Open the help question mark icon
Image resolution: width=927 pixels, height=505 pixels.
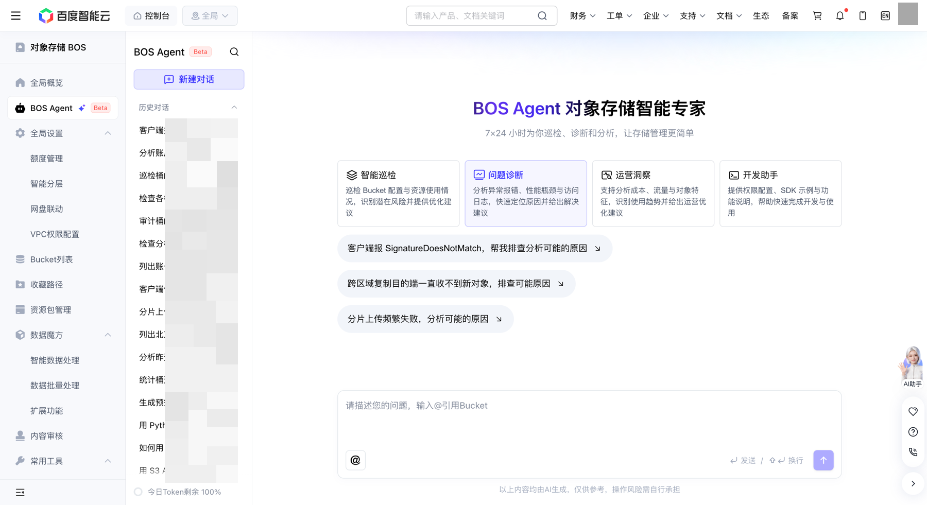[x=913, y=432]
